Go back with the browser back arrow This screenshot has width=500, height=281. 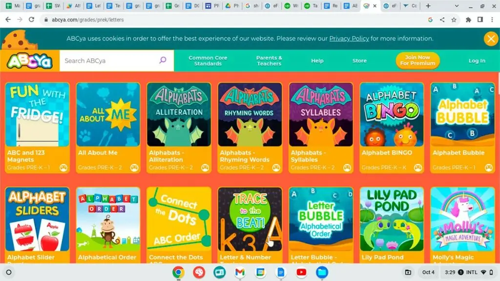pos(8,20)
